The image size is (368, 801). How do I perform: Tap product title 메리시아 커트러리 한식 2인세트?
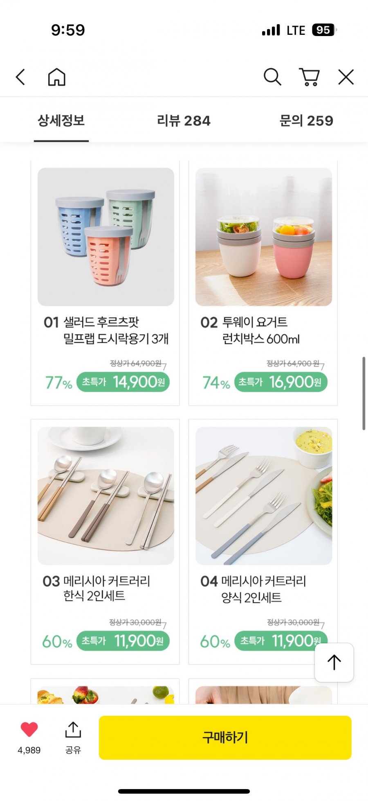coord(96,588)
